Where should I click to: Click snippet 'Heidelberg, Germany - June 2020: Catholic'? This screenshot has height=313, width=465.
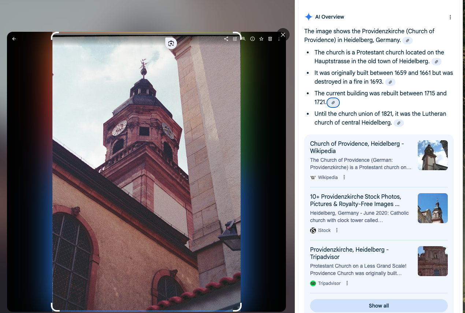tap(360, 213)
